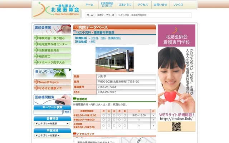This screenshot has width=229, height=143.
Task: Open the リンクス menu item
Action: (178, 5)
